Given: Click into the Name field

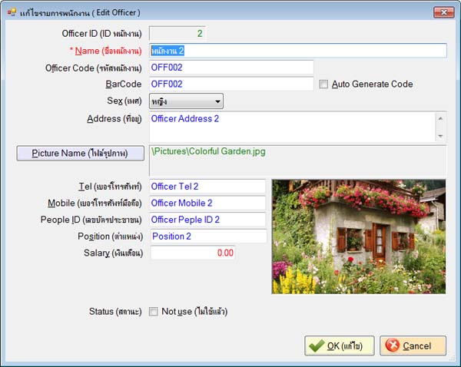Looking at the screenshot, I should pos(298,51).
